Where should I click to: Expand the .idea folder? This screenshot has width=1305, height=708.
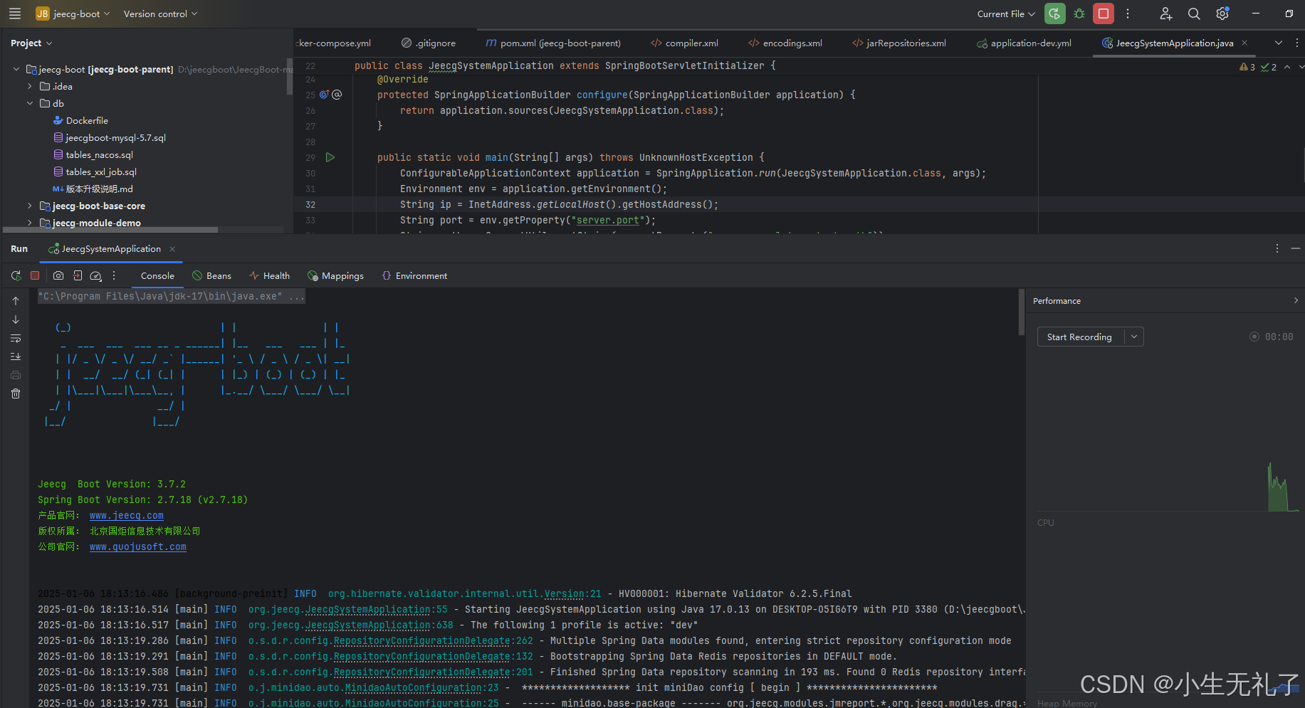[x=30, y=86]
